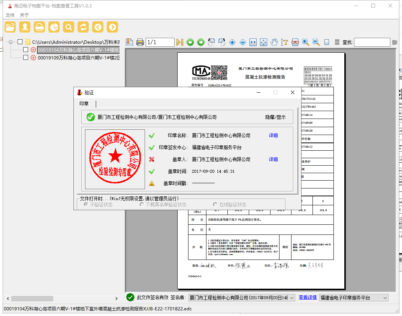Minimize the 验证 dialog
The width and height of the screenshot is (402, 316).
coord(259,92)
